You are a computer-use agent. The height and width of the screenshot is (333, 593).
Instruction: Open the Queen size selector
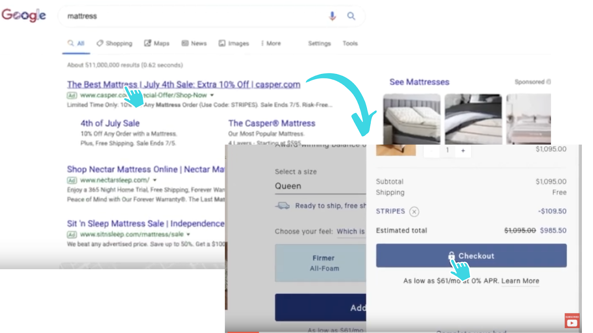pyautogui.click(x=320, y=186)
